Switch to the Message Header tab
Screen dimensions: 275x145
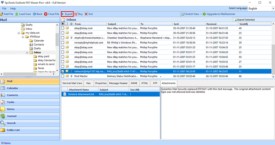[119, 83]
